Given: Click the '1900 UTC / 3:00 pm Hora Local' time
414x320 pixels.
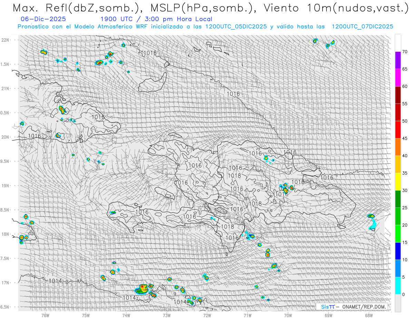Looking at the screenshot, I should (x=156, y=19).
